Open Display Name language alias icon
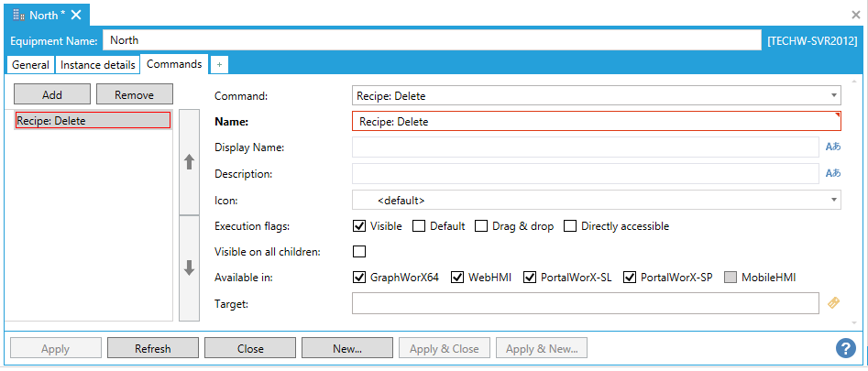The height and width of the screenshot is (371, 868). (832, 147)
